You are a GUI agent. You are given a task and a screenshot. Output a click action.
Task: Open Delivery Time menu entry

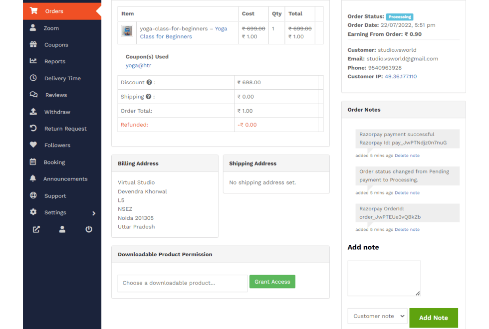(62, 78)
